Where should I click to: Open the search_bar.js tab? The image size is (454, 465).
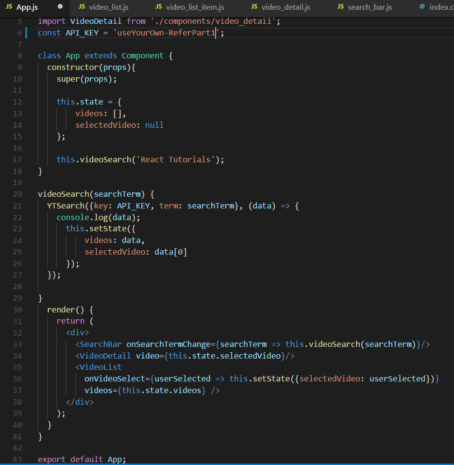(x=369, y=7)
